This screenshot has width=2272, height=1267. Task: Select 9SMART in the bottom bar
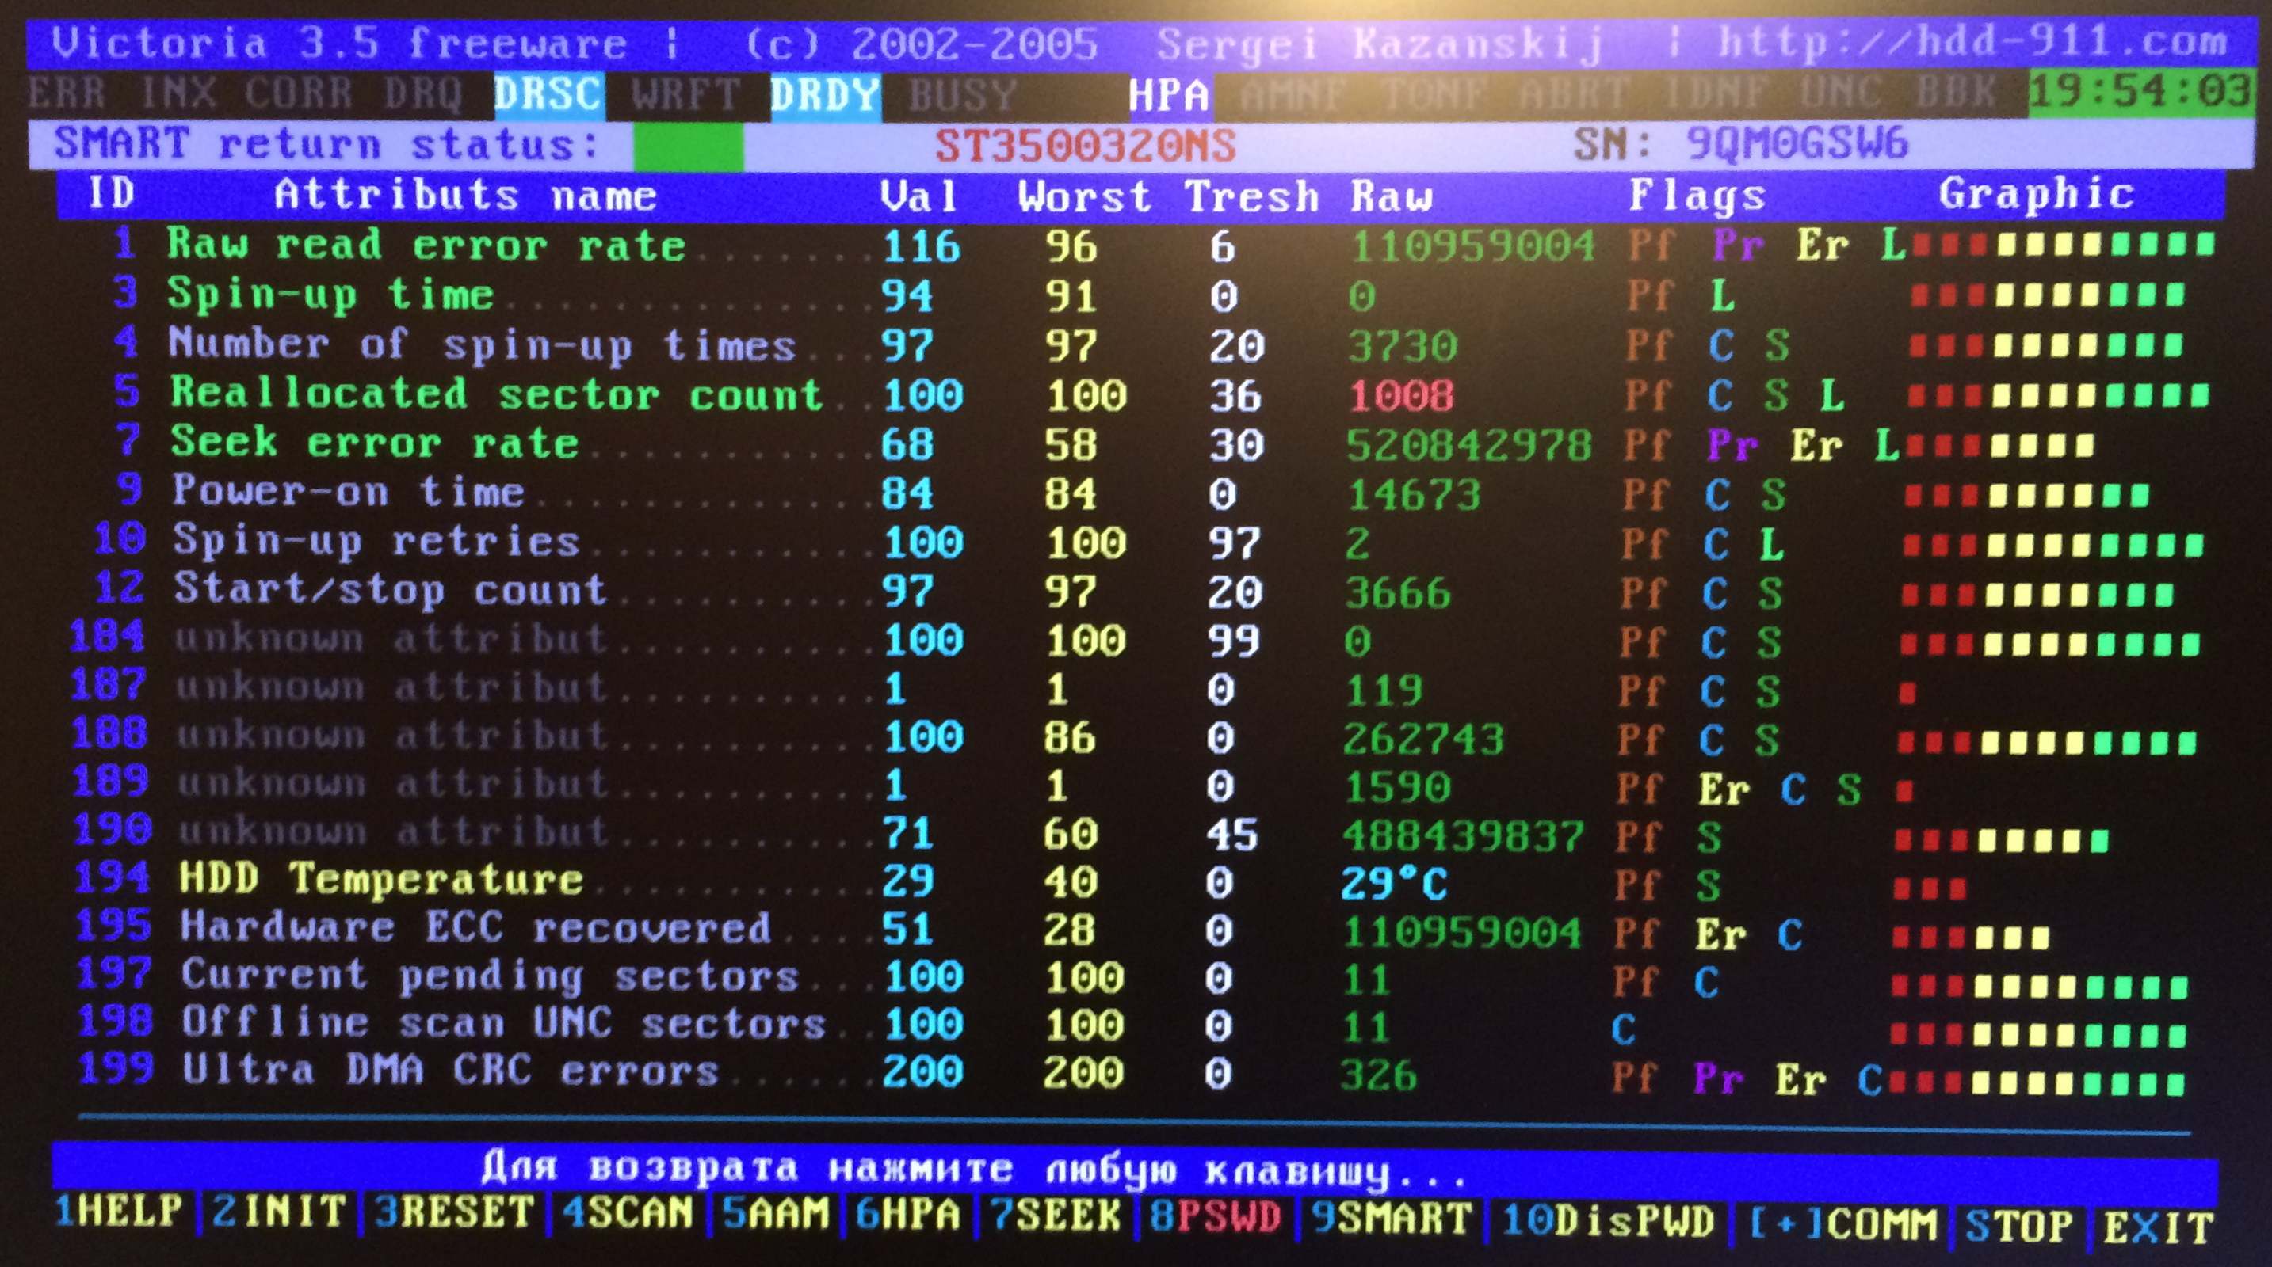pyautogui.click(x=1391, y=1219)
